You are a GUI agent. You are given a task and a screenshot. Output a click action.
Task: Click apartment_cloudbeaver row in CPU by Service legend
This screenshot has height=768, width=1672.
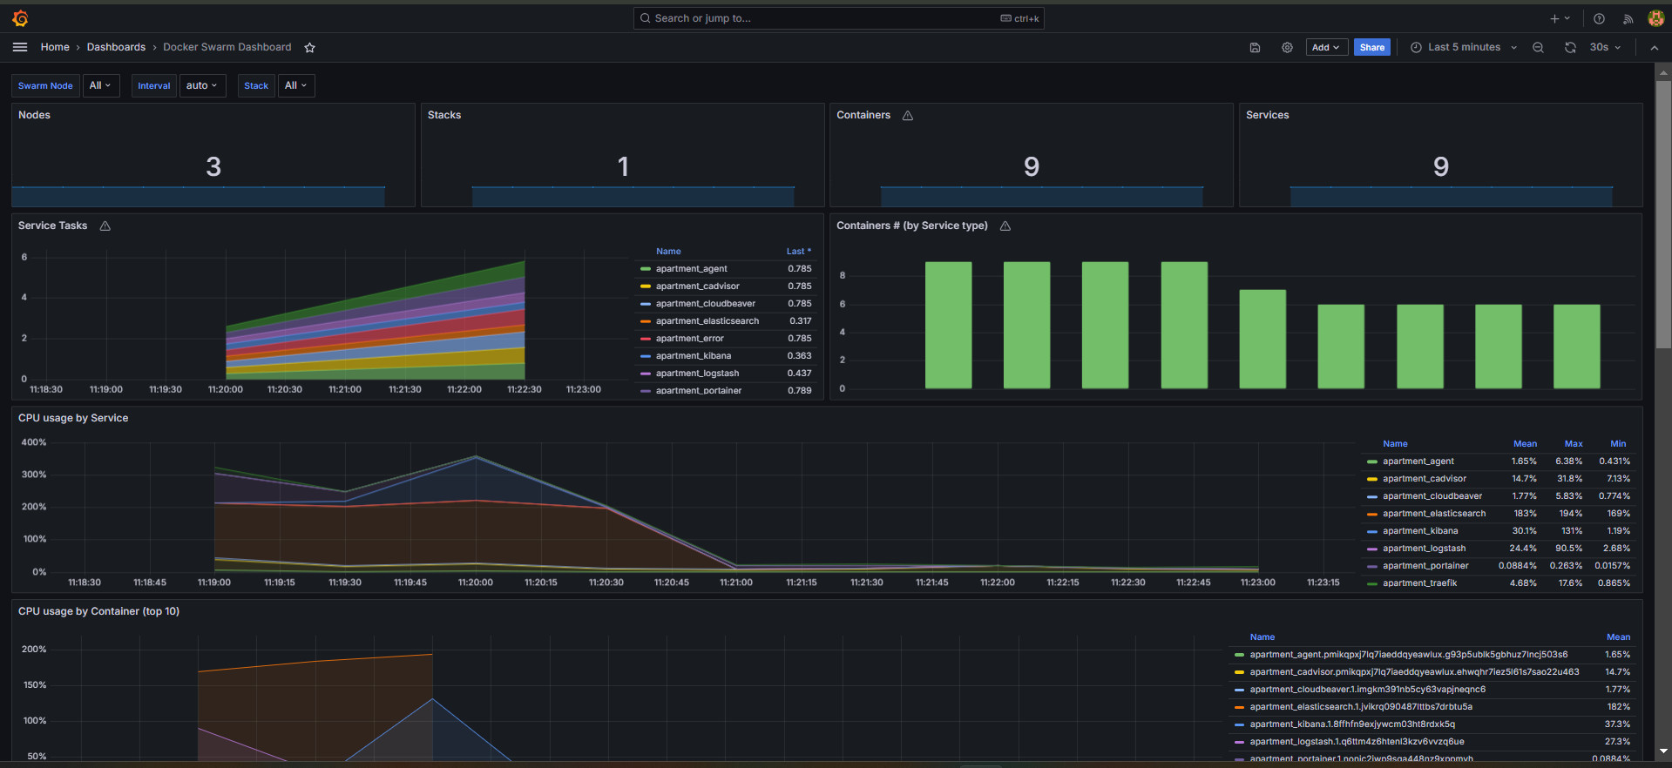(x=1499, y=496)
